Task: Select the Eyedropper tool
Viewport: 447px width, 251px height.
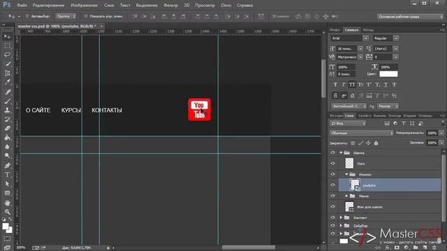Action: click(8, 82)
